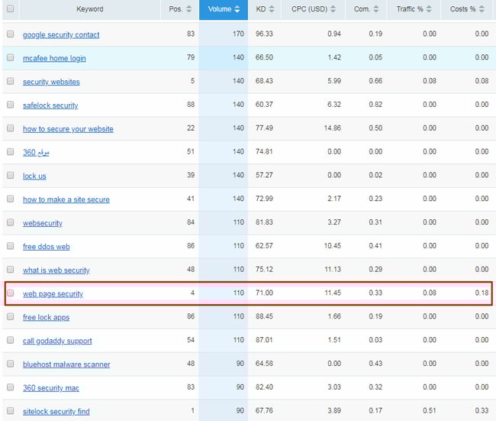Open what is web security link
Screen dimensions: 496x421
[56, 270]
